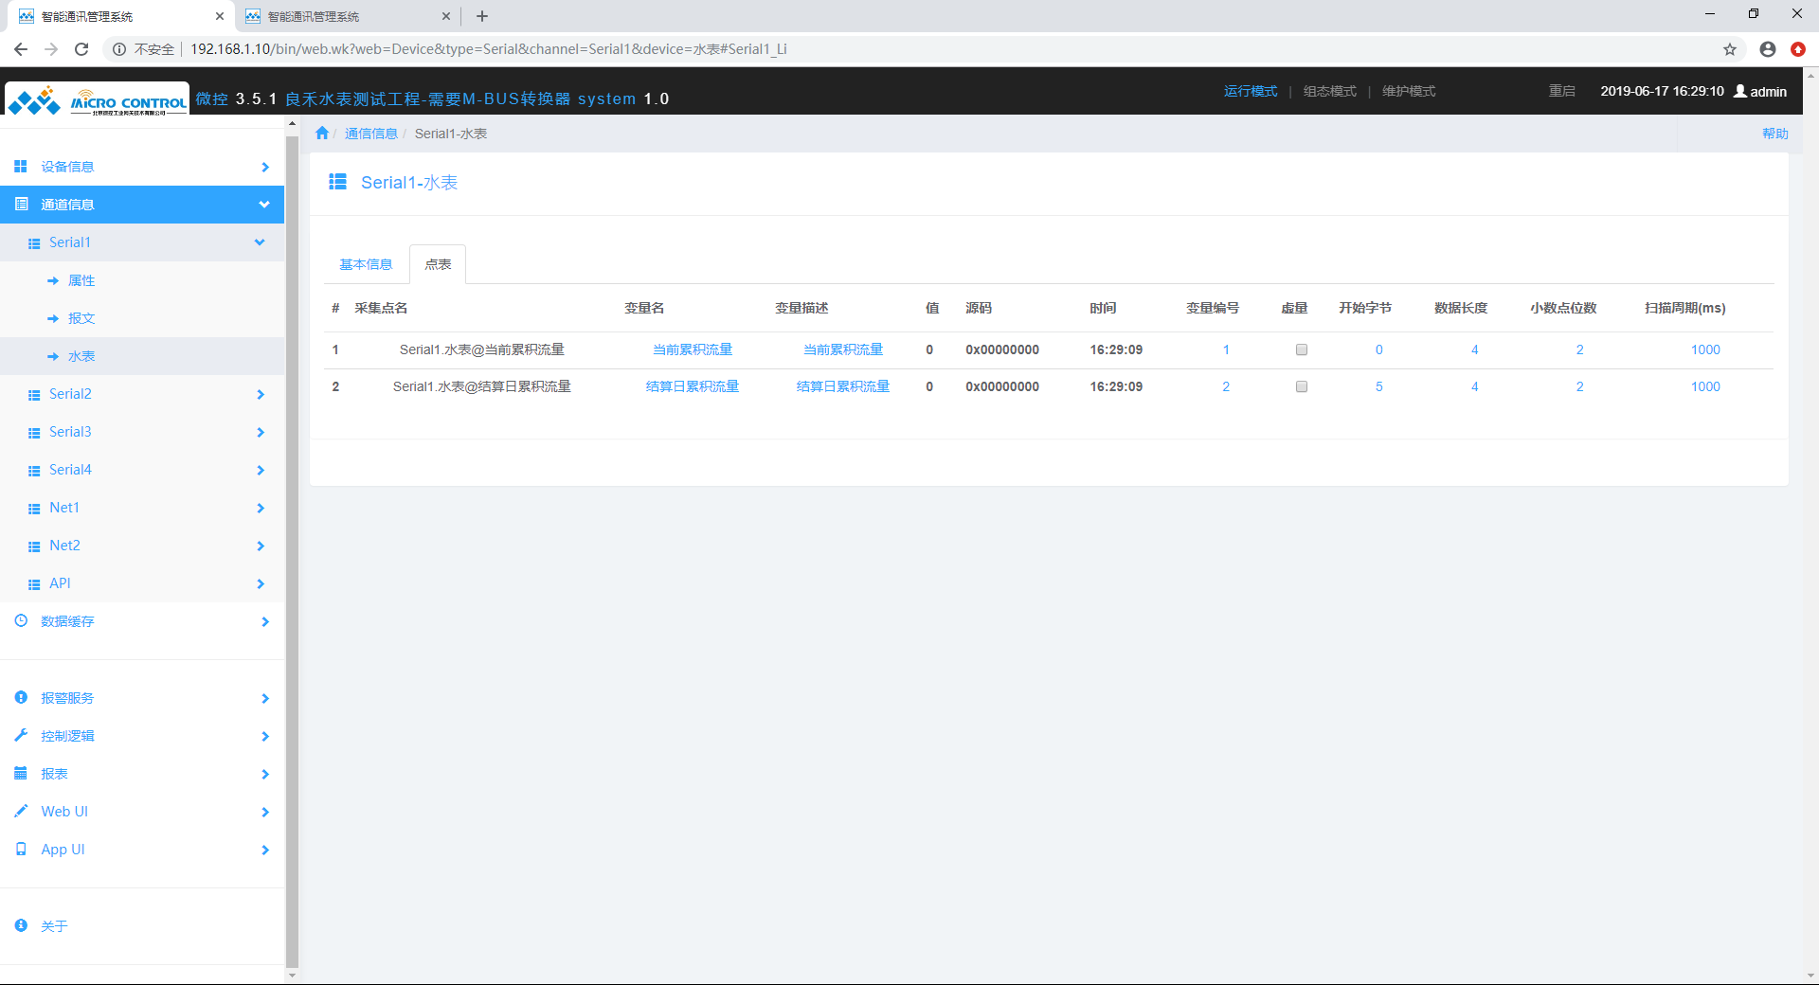Open the 帮助 link
The width and height of the screenshot is (1819, 985).
(x=1775, y=134)
